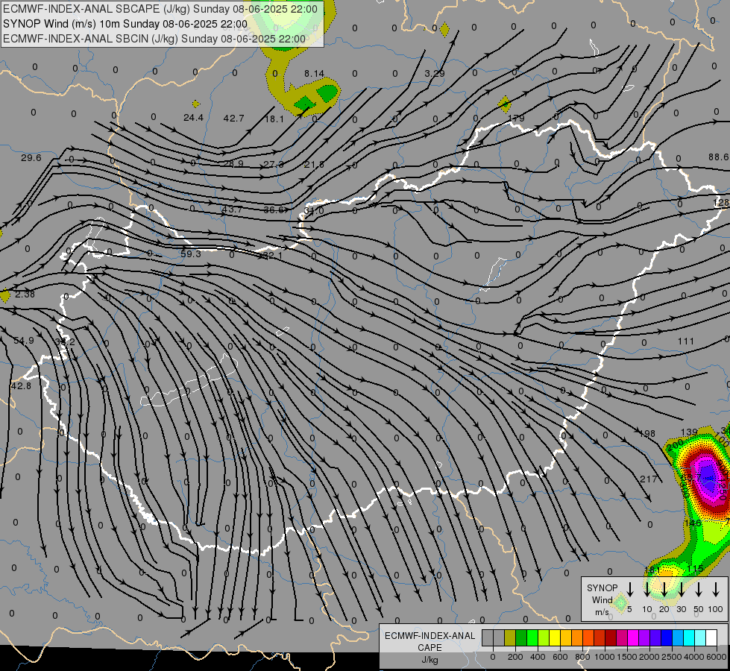Screen dimensions: 730x671
Task: Click the 2500 tick label on CAPE scale
Action: pos(672,657)
